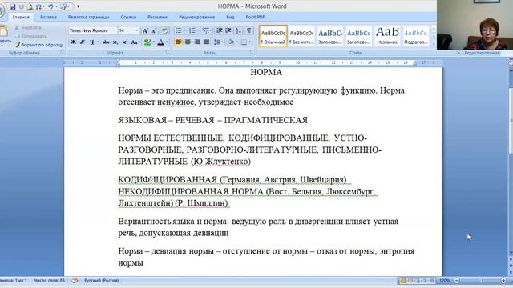Open print preview from Quick Access toolbar

(30, 6)
